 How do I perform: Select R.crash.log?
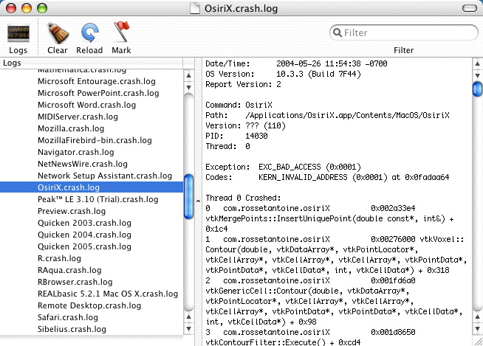click(59, 258)
